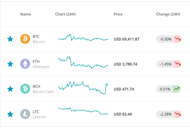The width and height of the screenshot is (190, 131).
Task: Sort by the Price column header
Action: 118,14
